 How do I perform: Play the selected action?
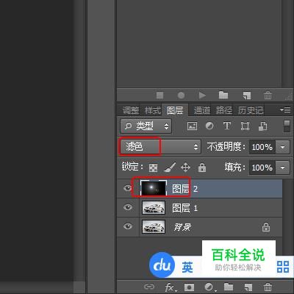click(202, 96)
